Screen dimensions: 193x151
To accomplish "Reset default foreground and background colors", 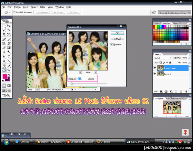I will [3, 81].
